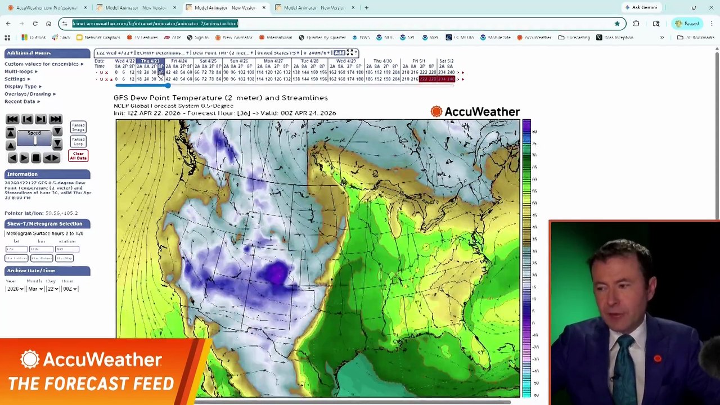Reload the current page
Viewport: 720px width, 405px height.
click(35, 24)
